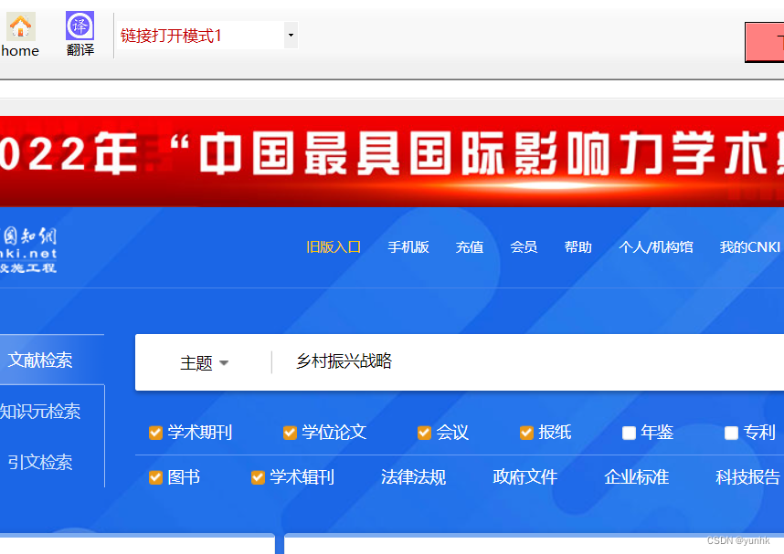Open the 个人/机构馆 link
This screenshot has width=784, height=554.
(x=656, y=247)
